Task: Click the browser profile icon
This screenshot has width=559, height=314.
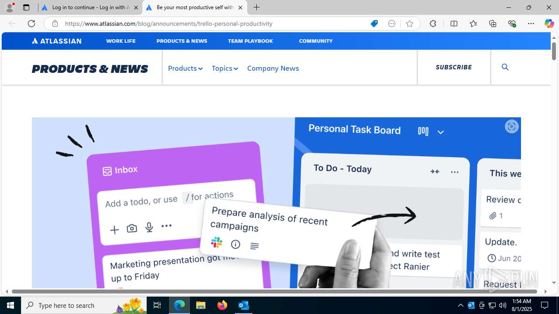Action: tap(10, 7)
